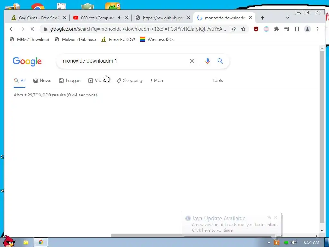Open the volume speaker tray icon
Viewport: 329px width, 247px height.
point(294,242)
